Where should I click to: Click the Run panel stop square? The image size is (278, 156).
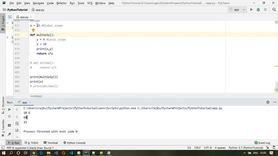pos(10,117)
